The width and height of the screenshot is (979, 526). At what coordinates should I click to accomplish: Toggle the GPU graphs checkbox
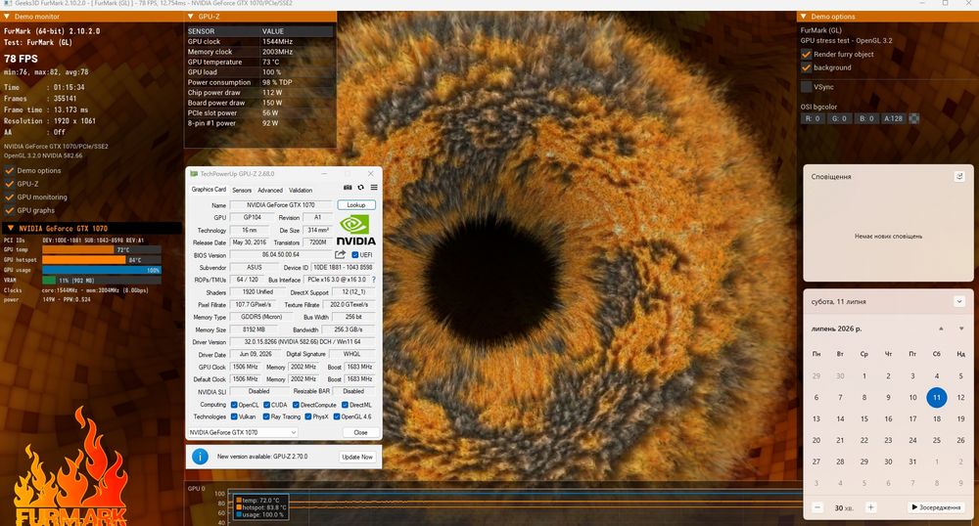pos(10,210)
